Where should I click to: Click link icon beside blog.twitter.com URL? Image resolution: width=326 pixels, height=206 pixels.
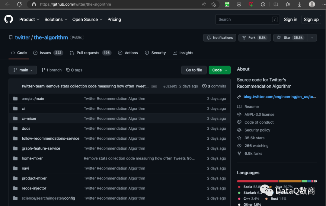tap(239, 97)
